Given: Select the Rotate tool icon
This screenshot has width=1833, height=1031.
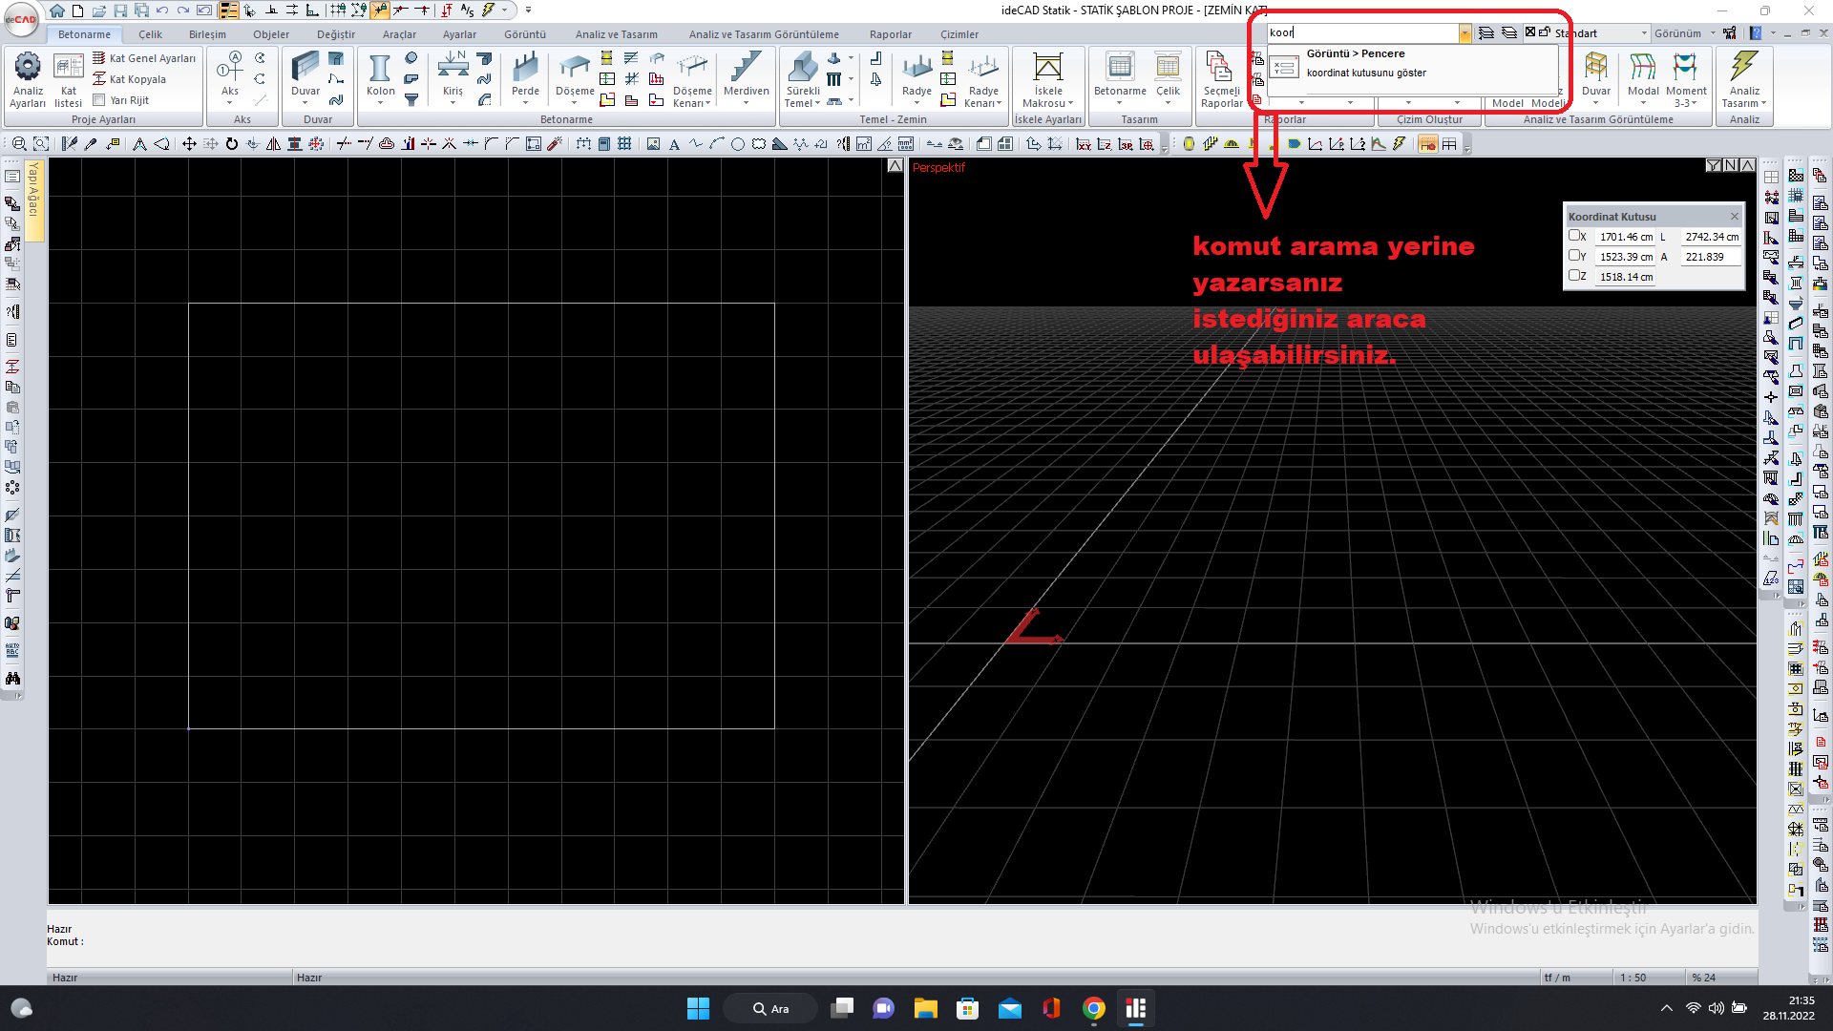Looking at the screenshot, I should tap(231, 144).
